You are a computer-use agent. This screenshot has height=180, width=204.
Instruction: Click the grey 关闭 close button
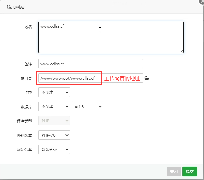tap(174, 171)
